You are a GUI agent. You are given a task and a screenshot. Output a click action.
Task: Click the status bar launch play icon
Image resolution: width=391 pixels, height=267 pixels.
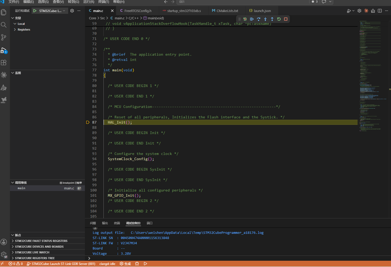coord(145,264)
